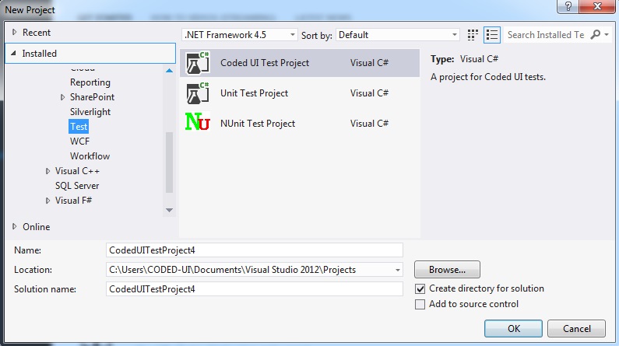Open the Location path dropdown arrow
Image resolution: width=619 pixels, height=346 pixels.
point(398,270)
